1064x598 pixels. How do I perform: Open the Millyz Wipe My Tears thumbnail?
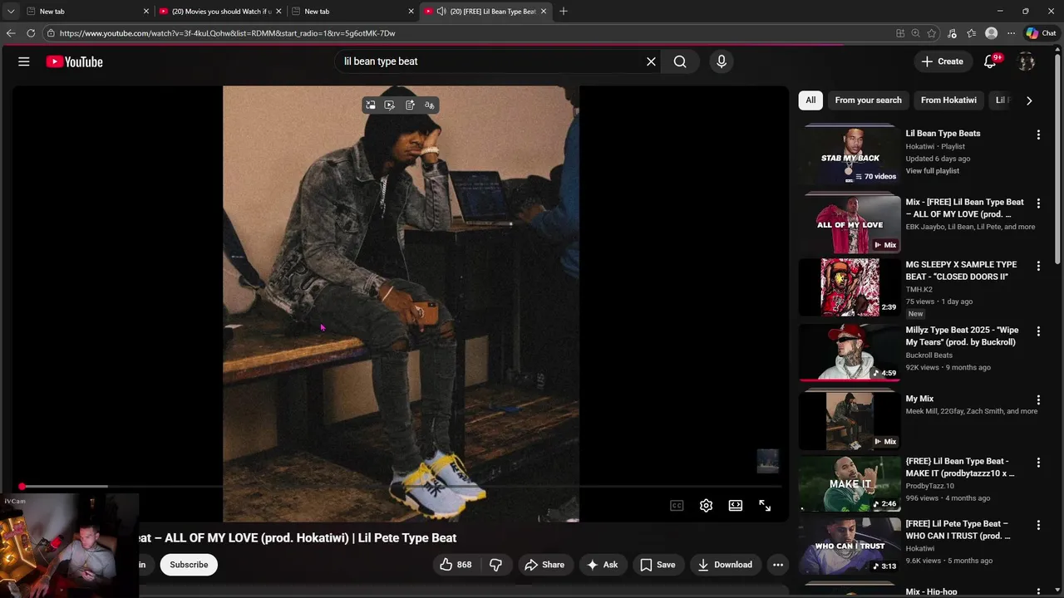(x=850, y=352)
